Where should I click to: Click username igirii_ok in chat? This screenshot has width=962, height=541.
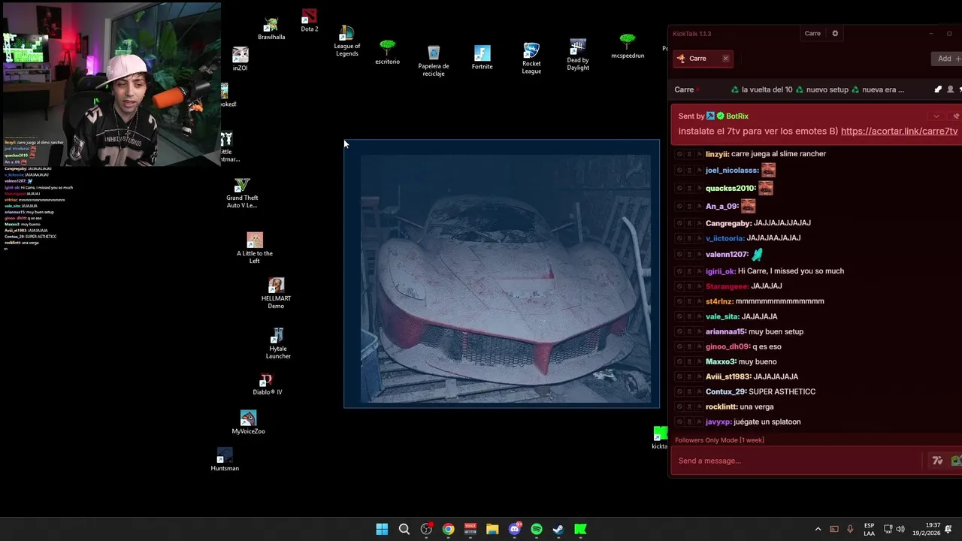point(721,271)
